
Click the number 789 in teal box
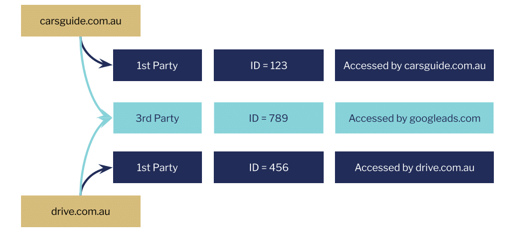click(x=278, y=118)
